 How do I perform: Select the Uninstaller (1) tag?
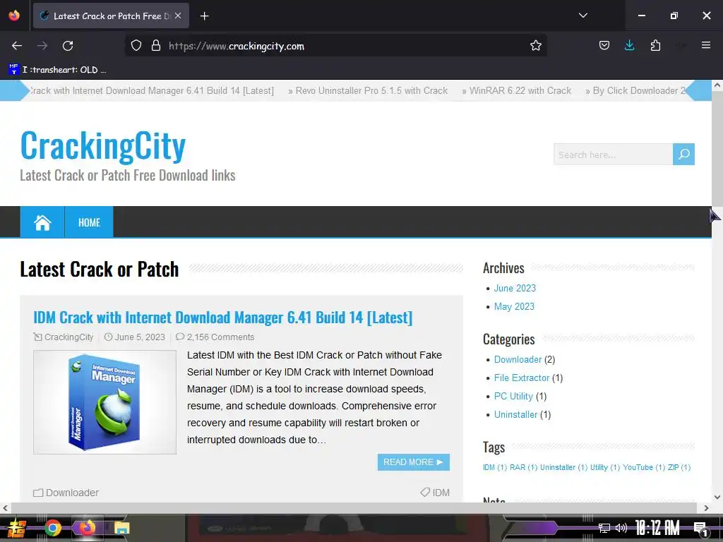(563, 467)
